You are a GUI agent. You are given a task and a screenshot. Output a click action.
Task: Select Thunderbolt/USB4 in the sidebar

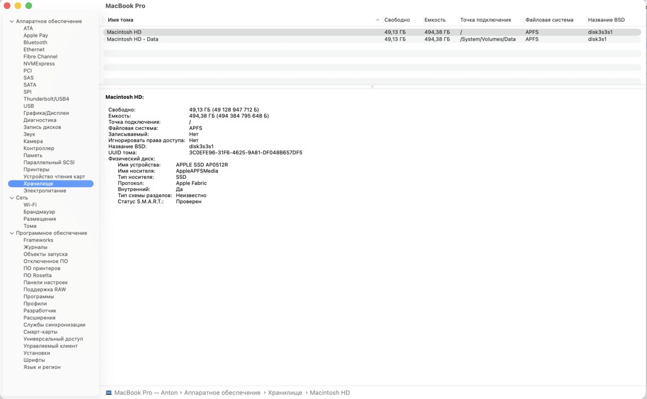coord(46,99)
